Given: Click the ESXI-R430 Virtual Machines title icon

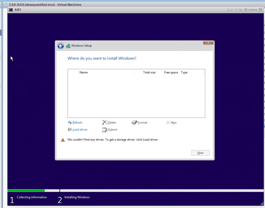Looking at the screenshot, I should (6, 5).
